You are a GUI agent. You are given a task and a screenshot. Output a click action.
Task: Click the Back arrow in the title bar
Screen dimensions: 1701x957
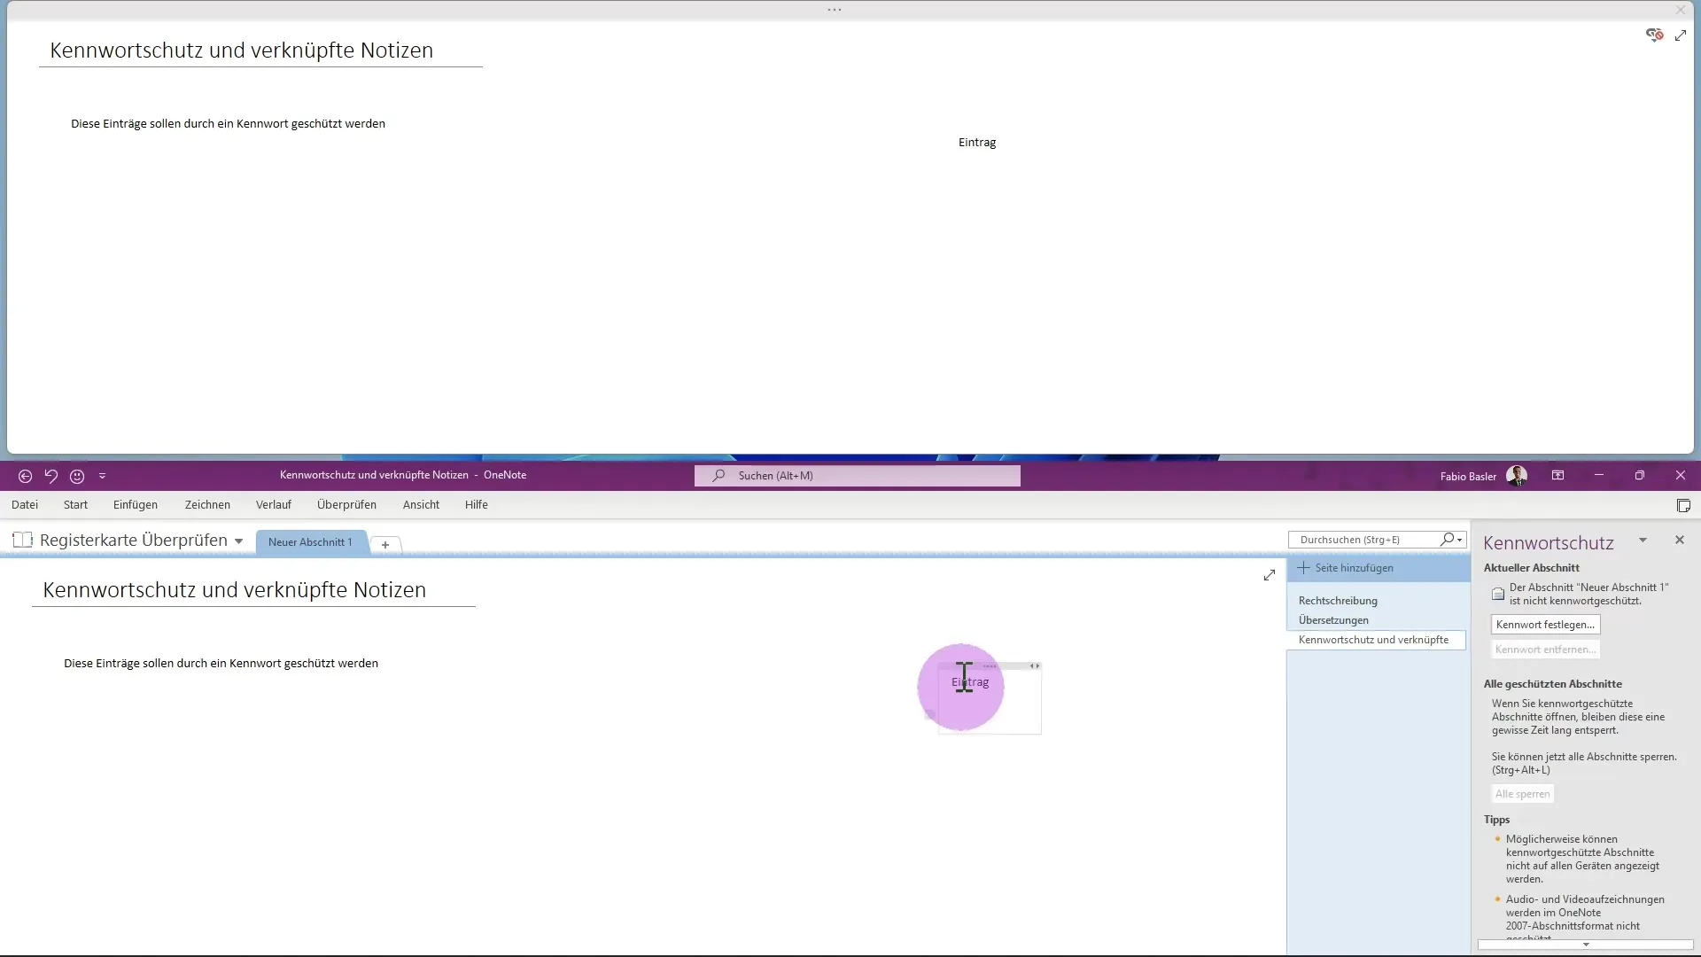[25, 477]
